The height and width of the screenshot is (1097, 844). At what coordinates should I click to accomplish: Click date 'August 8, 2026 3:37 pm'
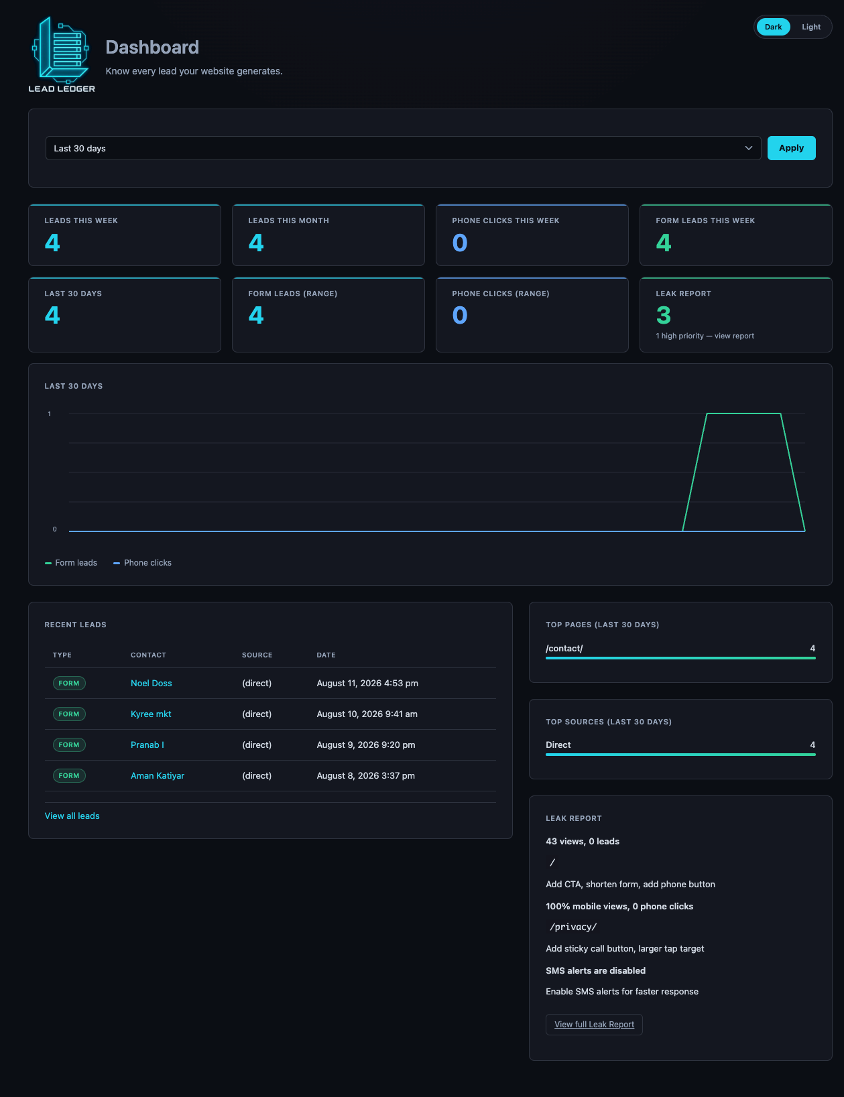click(x=366, y=775)
